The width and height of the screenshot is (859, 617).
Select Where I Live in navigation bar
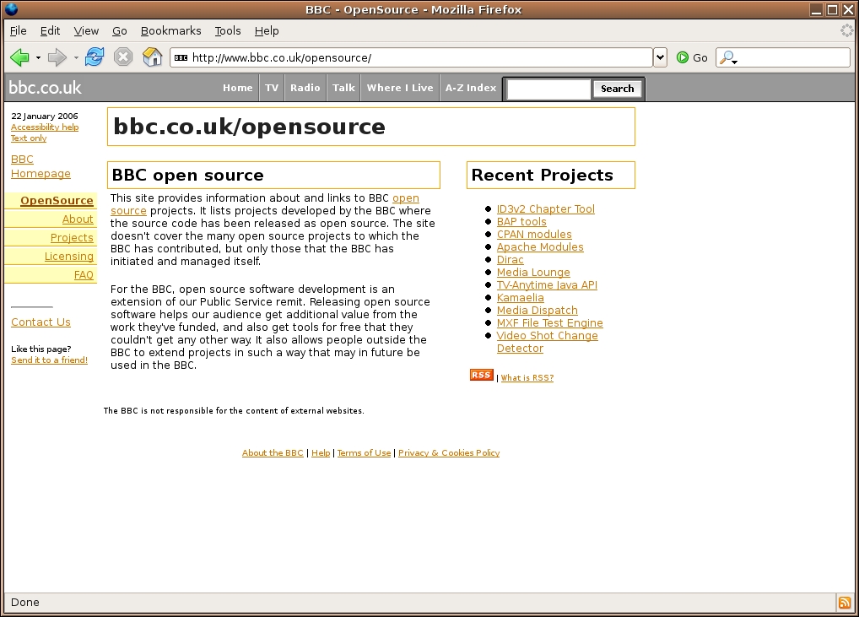[400, 88]
